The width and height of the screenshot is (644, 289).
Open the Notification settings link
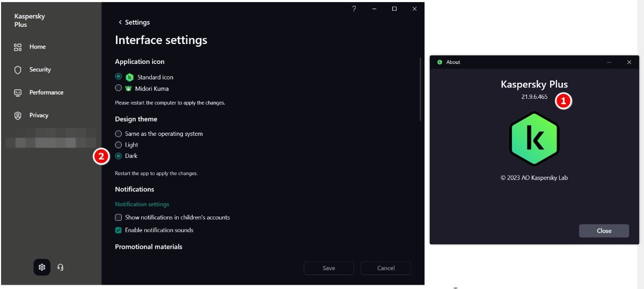(142, 204)
